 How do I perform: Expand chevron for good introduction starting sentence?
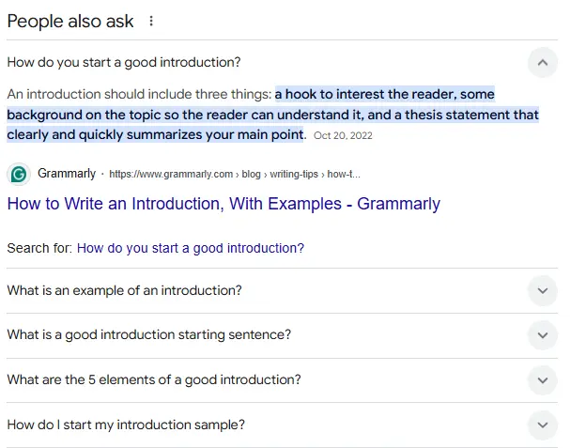coord(542,335)
